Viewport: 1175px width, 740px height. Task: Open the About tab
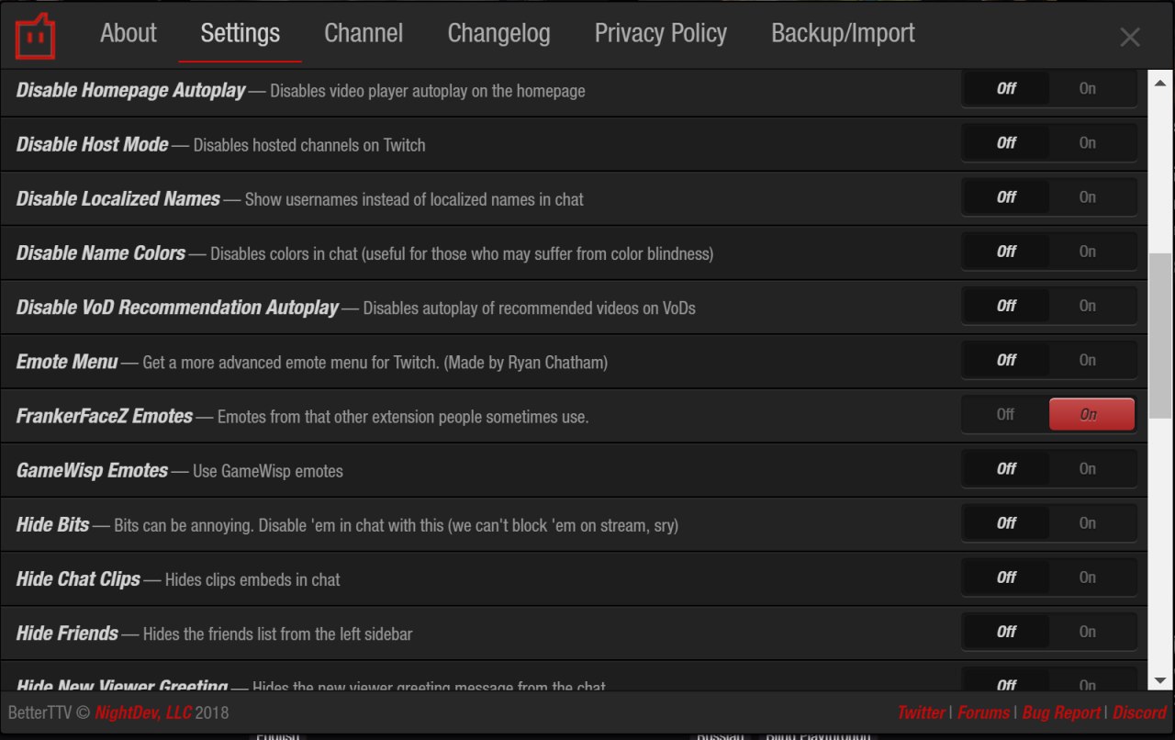coord(129,34)
